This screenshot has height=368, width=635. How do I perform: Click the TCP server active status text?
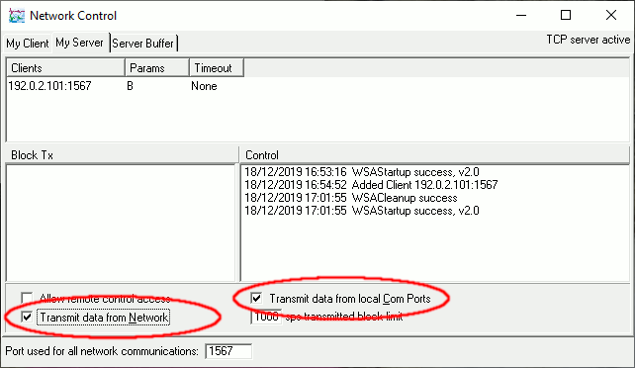(589, 40)
